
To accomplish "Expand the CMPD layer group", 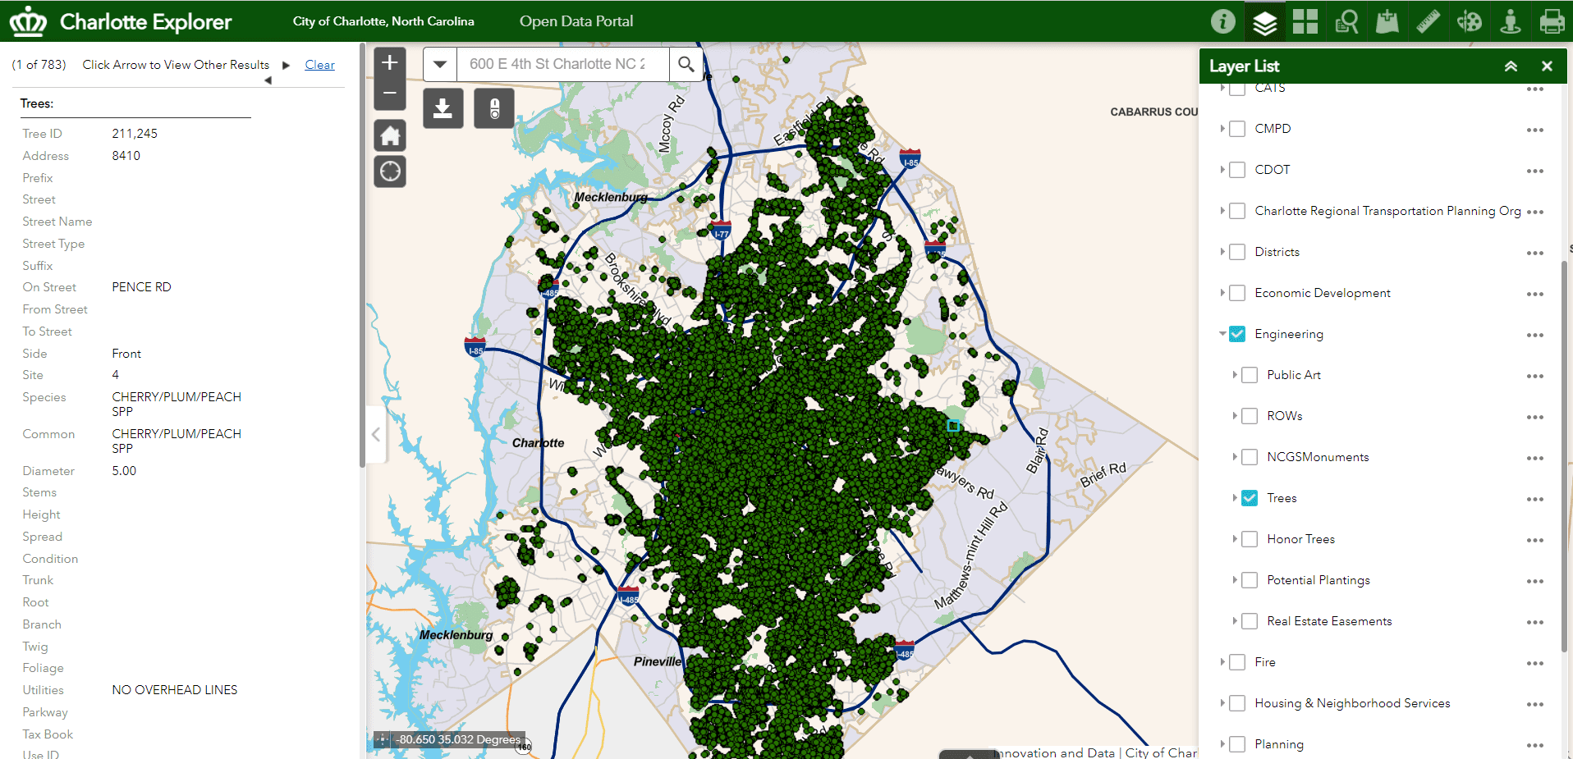I will (1222, 129).
